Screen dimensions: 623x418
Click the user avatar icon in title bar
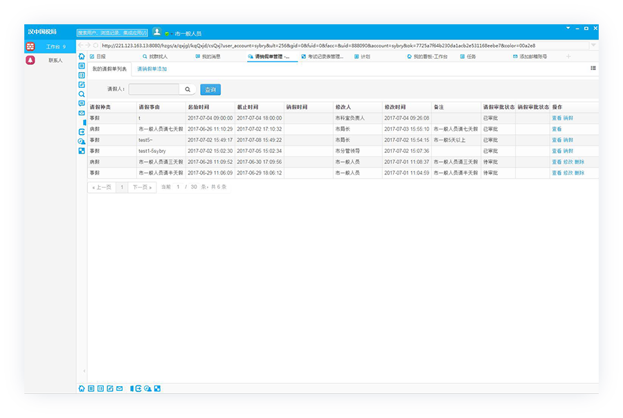(157, 32)
